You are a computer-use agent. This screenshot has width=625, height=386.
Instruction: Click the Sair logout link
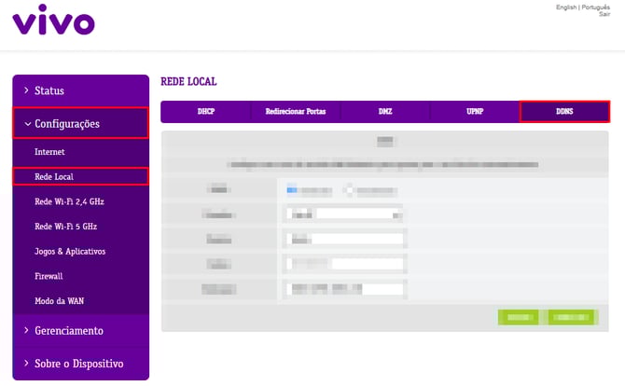coord(604,15)
